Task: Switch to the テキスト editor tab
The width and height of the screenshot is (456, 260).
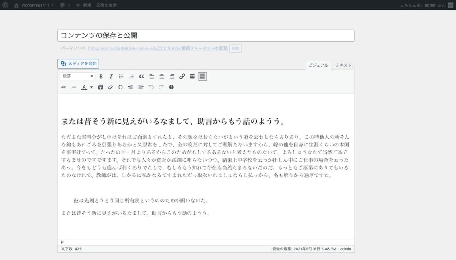Action: coord(343,65)
